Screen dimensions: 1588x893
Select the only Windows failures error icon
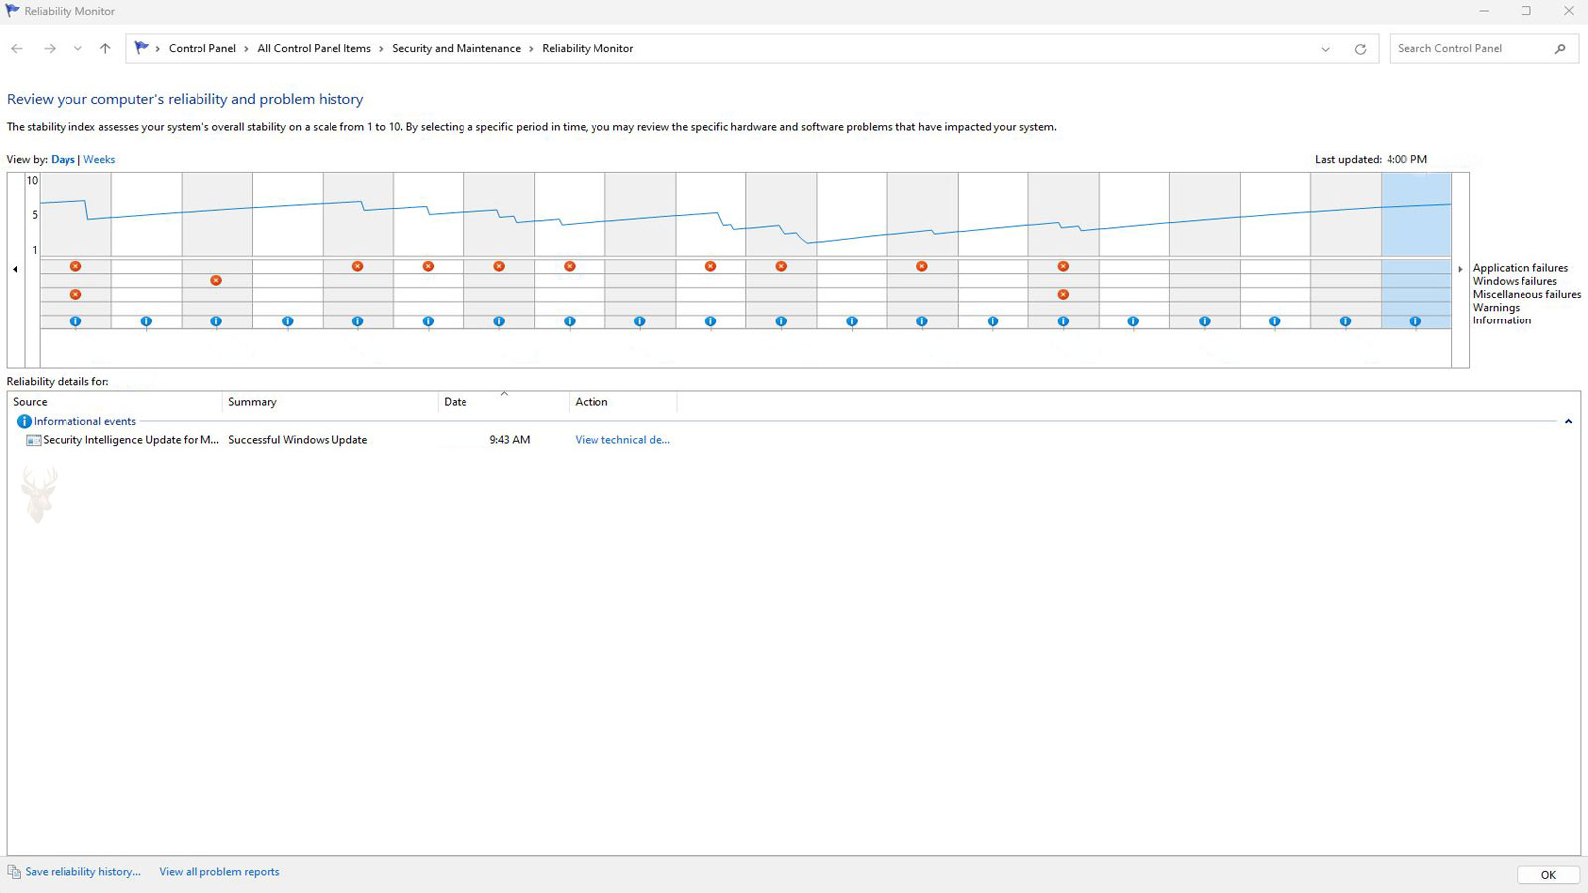tap(216, 280)
